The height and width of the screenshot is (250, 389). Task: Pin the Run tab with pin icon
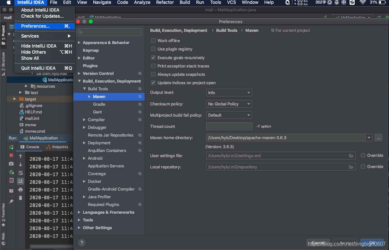click(11, 201)
